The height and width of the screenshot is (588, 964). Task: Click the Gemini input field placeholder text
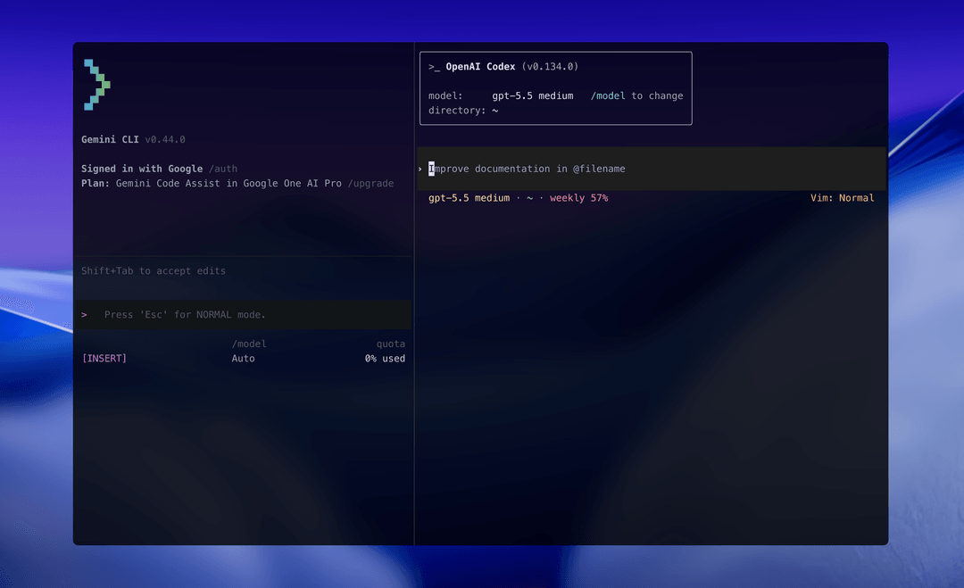pos(185,315)
